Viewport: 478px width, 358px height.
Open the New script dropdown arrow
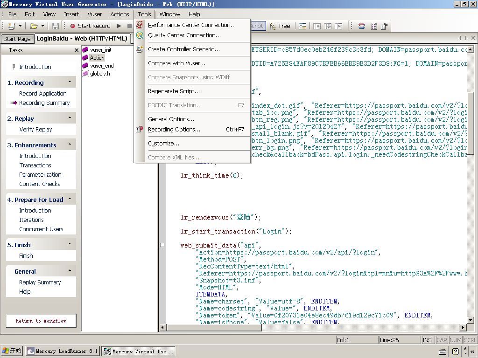(20, 26)
